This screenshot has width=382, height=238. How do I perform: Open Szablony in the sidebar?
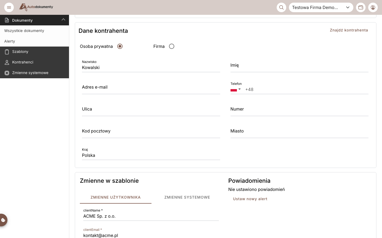[x=34, y=52]
